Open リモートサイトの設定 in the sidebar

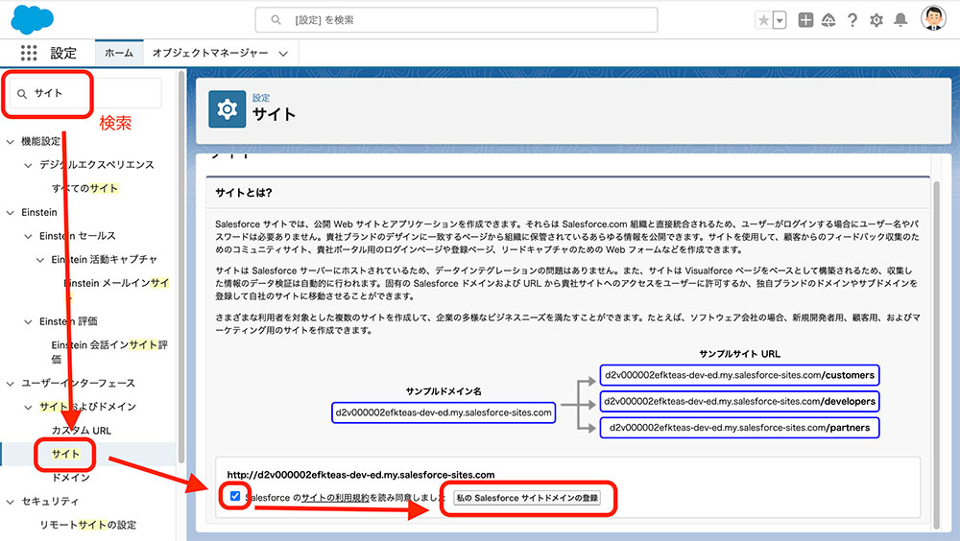[88, 525]
